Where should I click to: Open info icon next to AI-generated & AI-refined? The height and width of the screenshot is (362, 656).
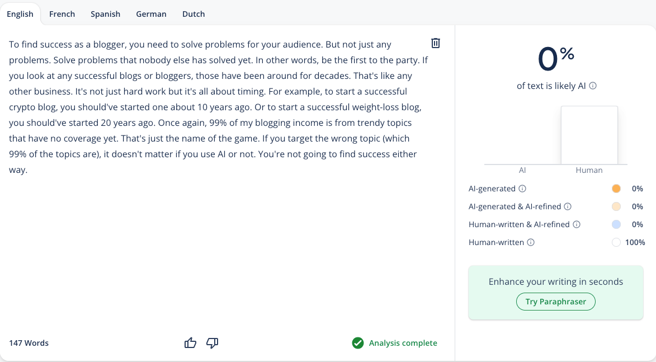click(568, 206)
